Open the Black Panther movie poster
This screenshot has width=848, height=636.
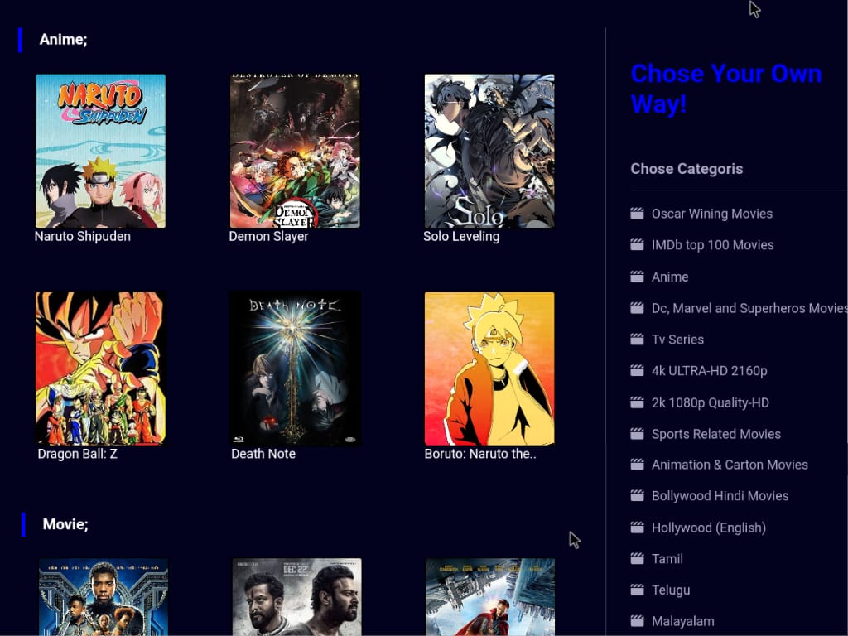coord(104,597)
